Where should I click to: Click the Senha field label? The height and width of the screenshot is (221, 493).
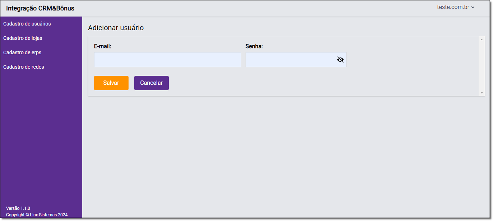(x=254, y=46)
